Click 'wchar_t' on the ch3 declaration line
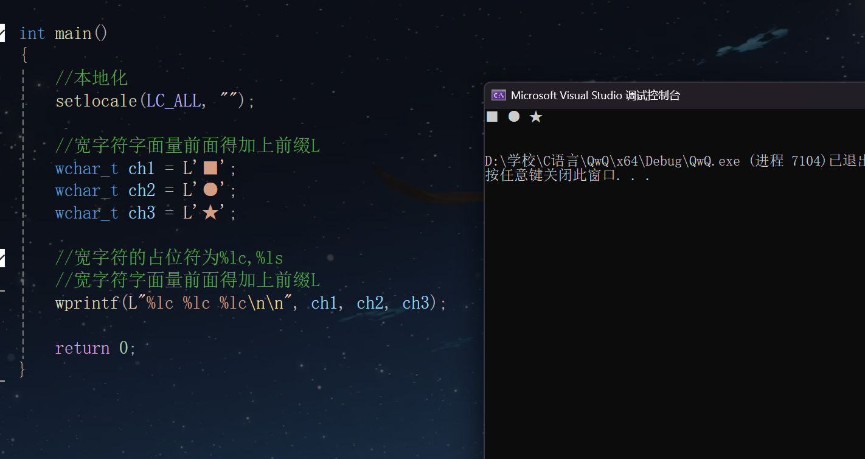 click(x=87, y=213)
